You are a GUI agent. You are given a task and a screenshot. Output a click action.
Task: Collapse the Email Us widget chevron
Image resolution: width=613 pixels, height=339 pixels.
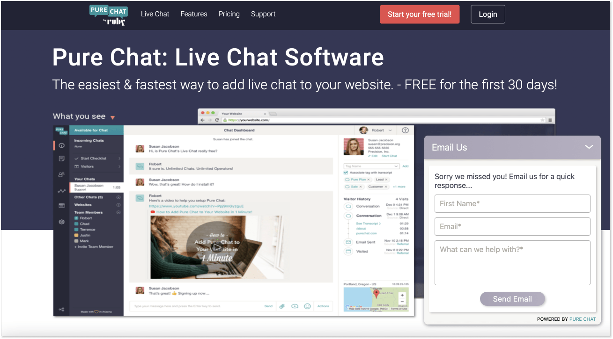(589, 147)
